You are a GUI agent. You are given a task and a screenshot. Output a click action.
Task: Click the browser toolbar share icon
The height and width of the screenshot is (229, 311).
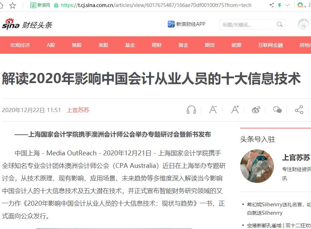click(x=271, y=5)
